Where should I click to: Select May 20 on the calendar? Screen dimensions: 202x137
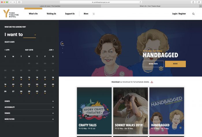[13, 85]
